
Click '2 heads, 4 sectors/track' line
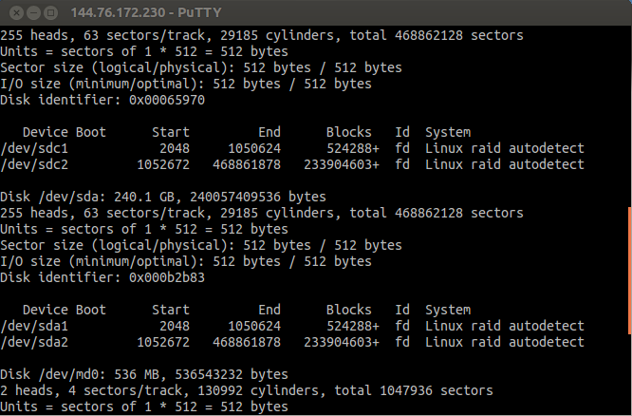tap(247, 390)
